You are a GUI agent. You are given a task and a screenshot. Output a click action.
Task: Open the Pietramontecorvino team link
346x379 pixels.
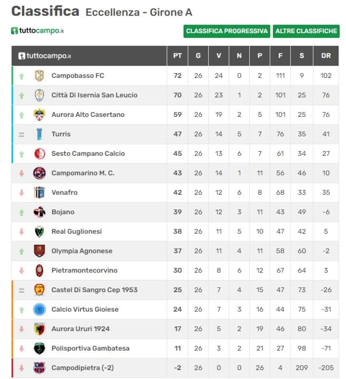[x=84, y=271]
